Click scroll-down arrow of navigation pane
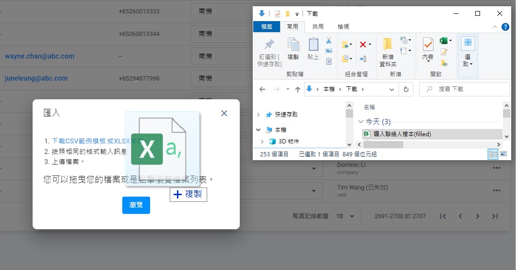This screenshot has width=516, height=270. [x=349, y=144]
